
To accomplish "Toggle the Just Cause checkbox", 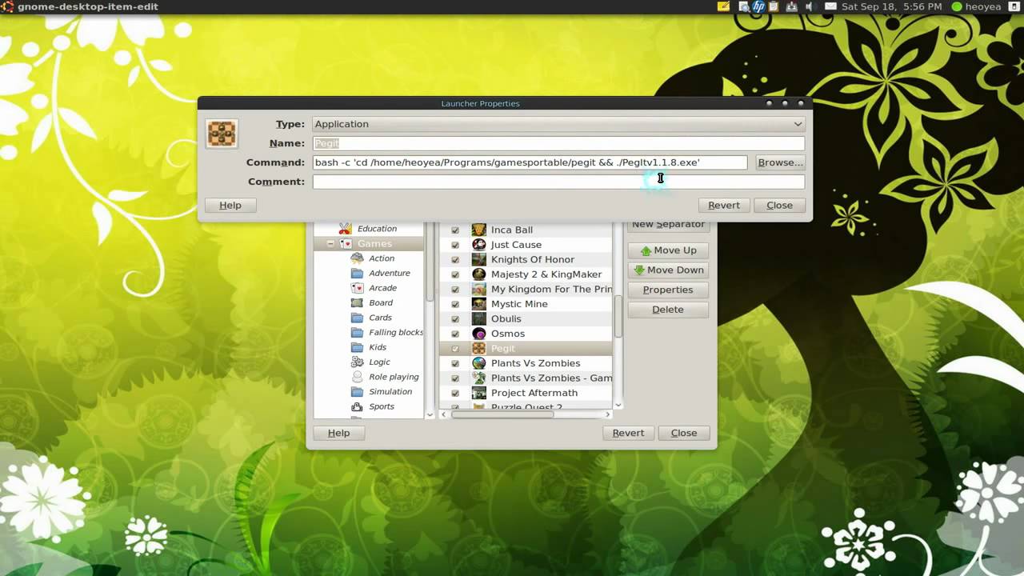I will 455,245.
